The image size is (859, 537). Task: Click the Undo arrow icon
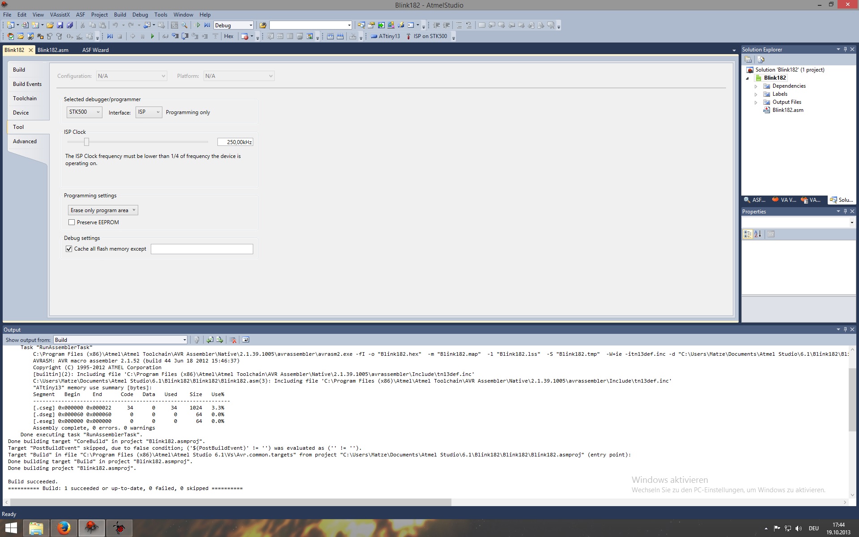[x=115, y=25]
